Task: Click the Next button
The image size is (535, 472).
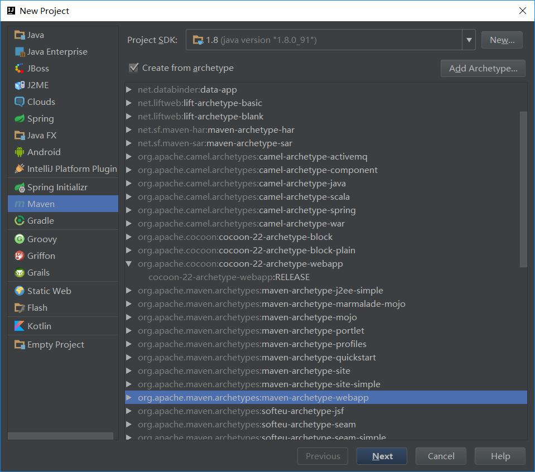Action: [382, 456]
